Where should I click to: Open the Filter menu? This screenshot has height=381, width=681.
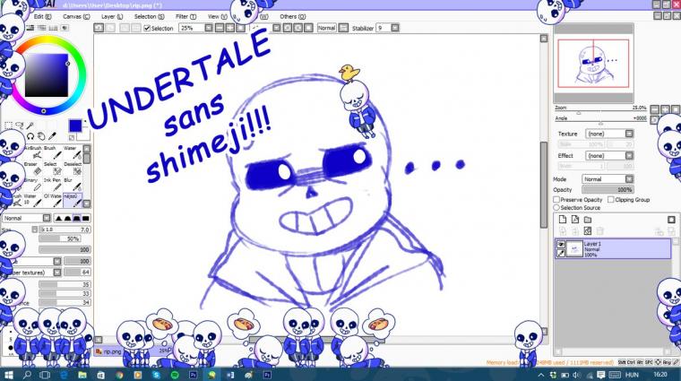pyautogui.click(x=185, y=16)
